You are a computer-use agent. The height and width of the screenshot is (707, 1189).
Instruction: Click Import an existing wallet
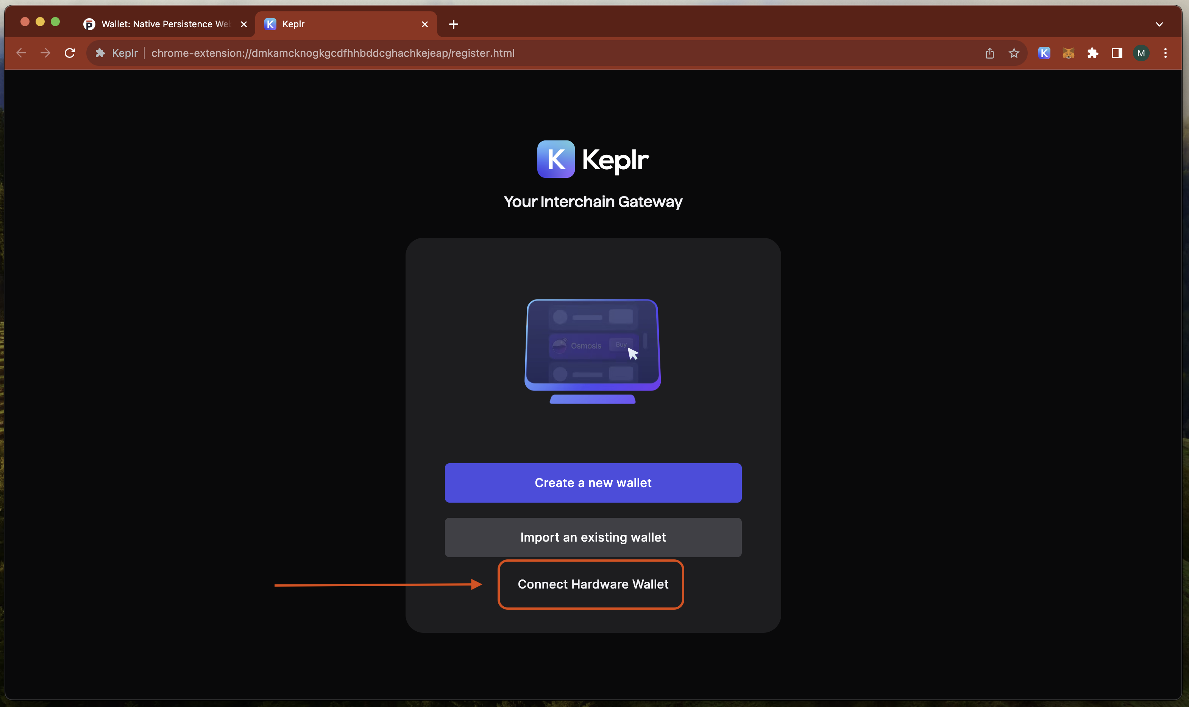coord(593,537)
